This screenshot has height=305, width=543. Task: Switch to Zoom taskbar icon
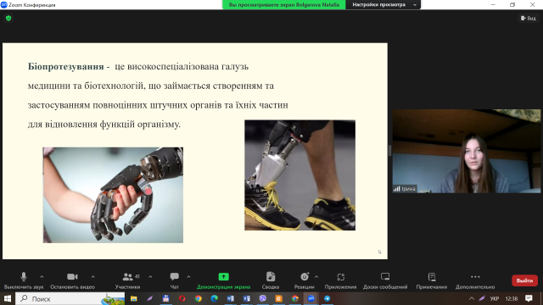pos(311,298)
